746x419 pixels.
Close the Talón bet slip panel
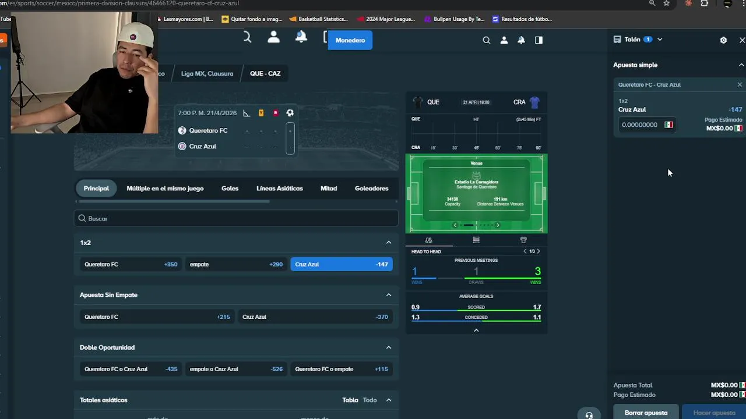[742, 40]
